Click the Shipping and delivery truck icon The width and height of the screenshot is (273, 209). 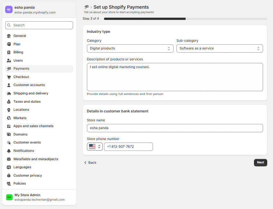coord(8,93)
